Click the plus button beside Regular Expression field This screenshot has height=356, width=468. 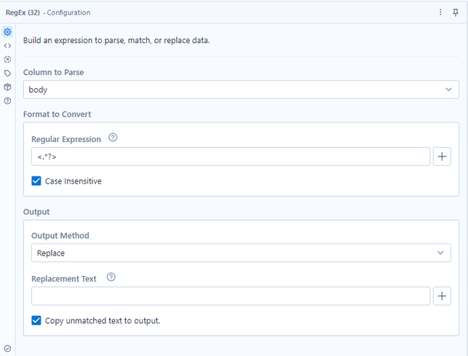tap(442, 157)
